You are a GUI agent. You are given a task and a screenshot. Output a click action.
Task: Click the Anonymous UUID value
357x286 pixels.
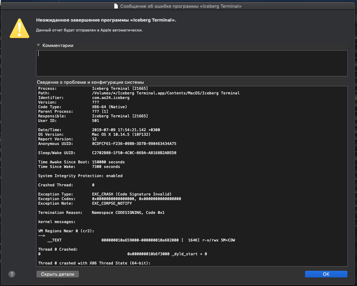point(134,144)
